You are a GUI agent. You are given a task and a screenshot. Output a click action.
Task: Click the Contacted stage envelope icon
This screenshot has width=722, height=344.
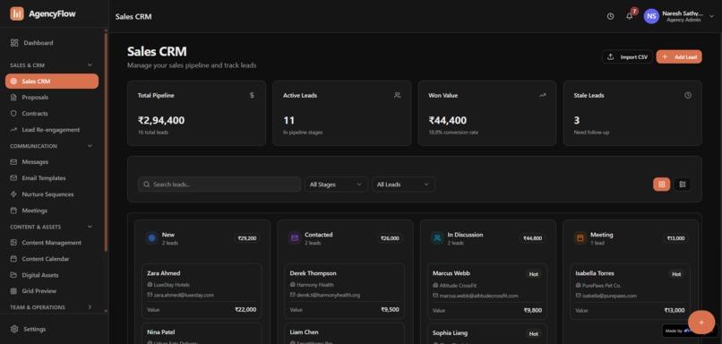click(x=294, y=238)
